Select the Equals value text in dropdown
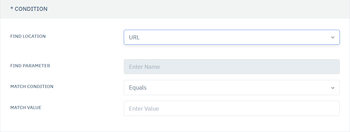This screenshot has height=132, width=350. [138, 88]
